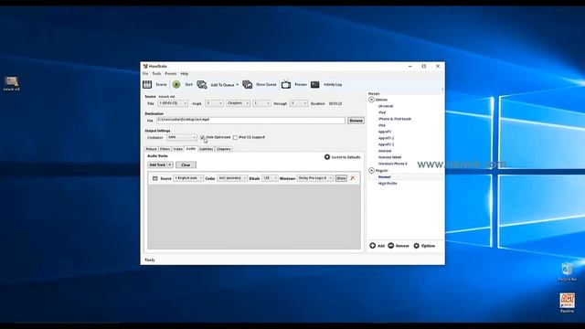Select the Windows Phone 8 preset
The height and width of the screenshot is (329, 585).
click(393, 164)
